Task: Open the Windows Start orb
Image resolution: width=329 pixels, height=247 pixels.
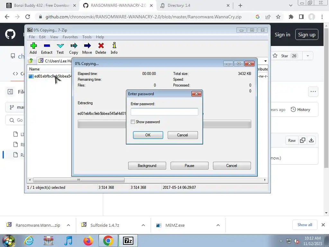Action: pyautogui.click(x=9, y=241)
